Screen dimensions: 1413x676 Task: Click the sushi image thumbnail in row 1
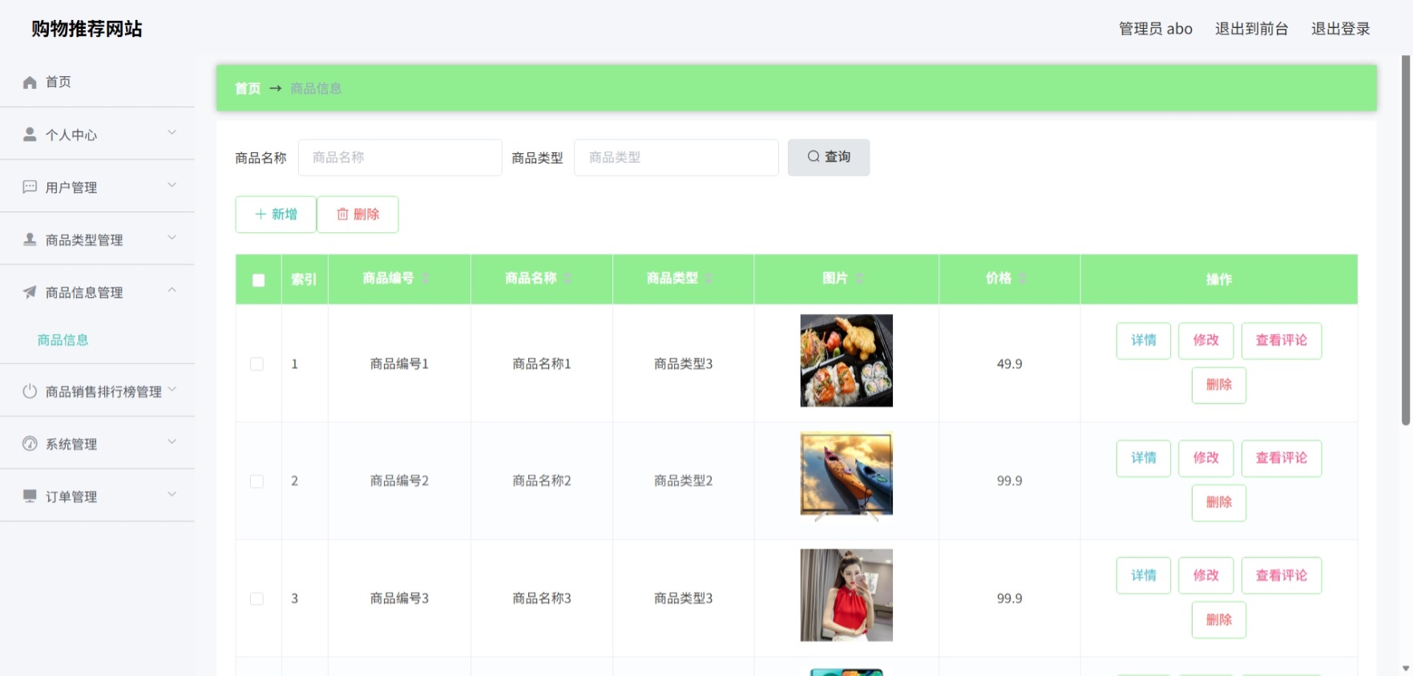846,360
